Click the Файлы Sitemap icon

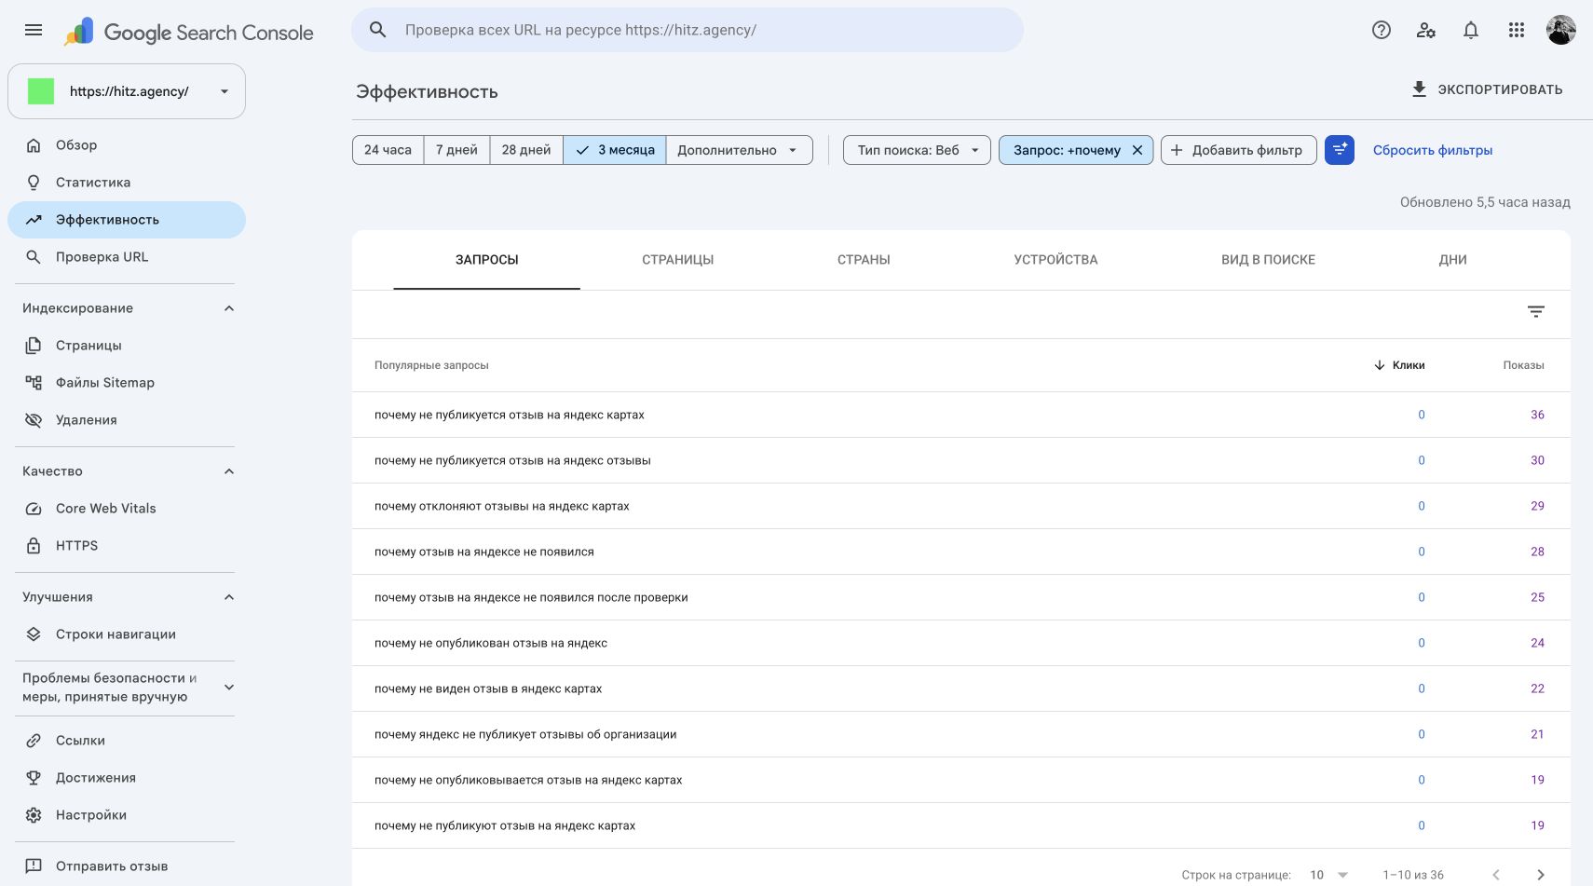34,383
